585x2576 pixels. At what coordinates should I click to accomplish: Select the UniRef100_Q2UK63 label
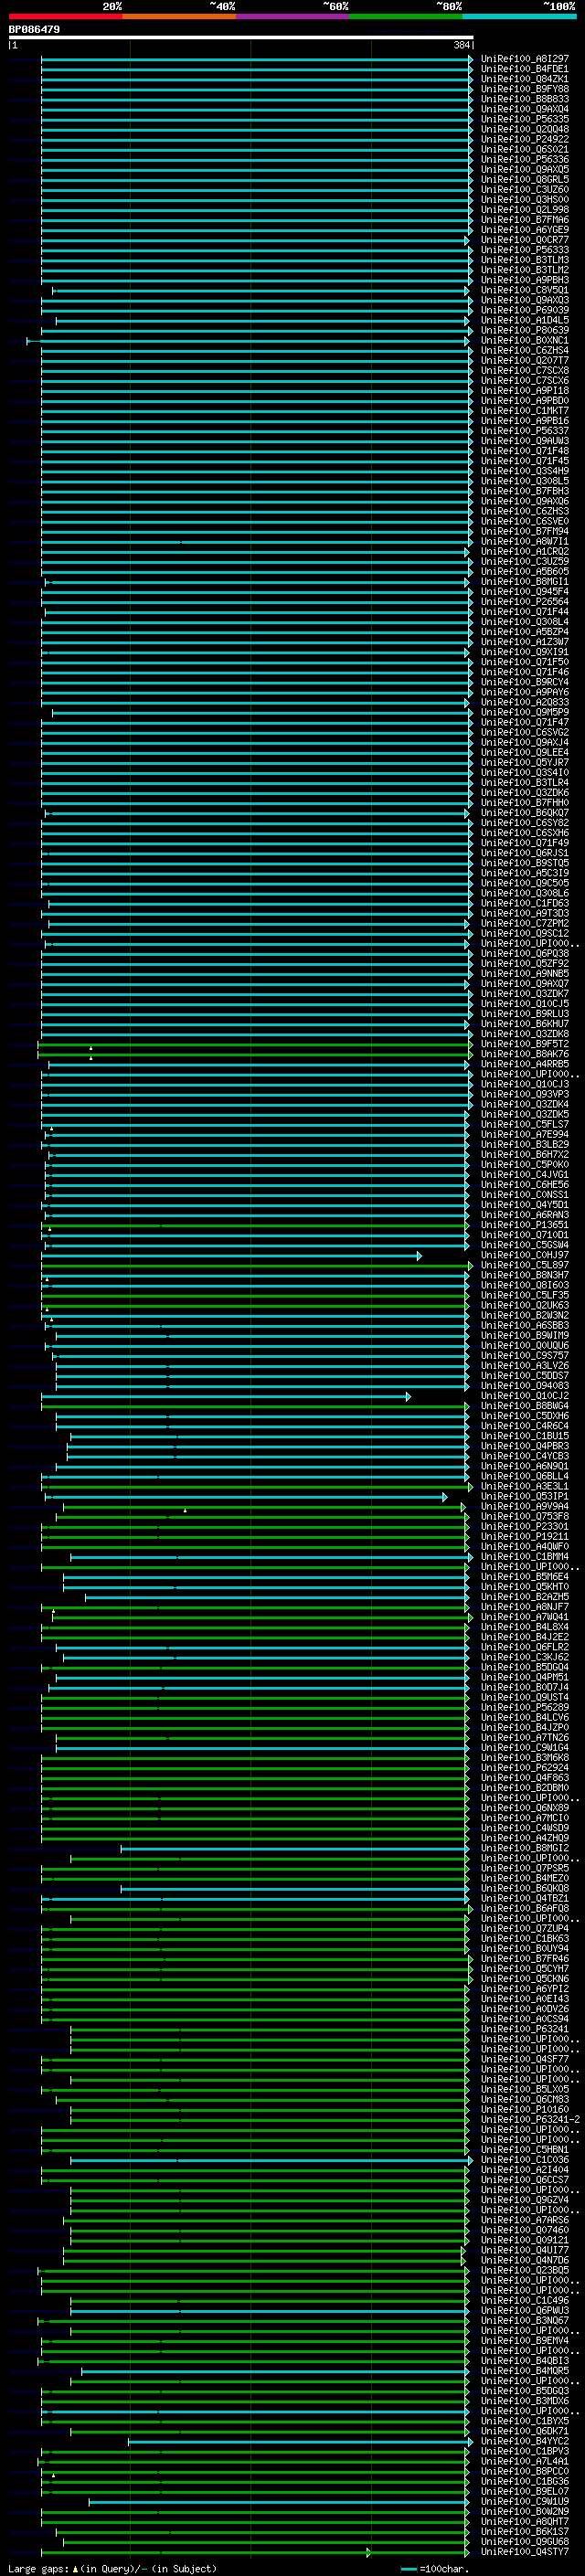524,1306
